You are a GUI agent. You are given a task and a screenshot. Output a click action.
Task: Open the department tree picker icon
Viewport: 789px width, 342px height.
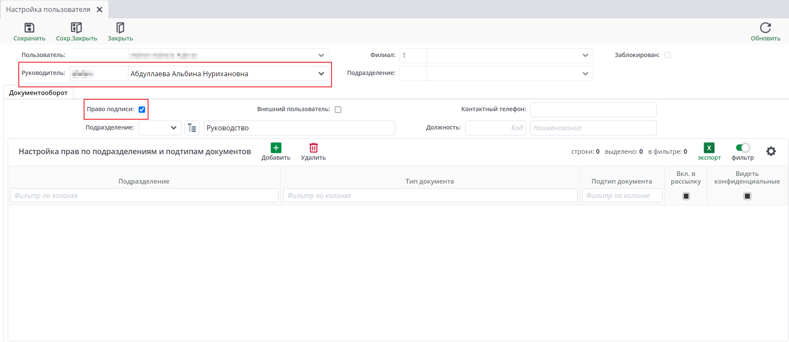[x=192, y=128]
